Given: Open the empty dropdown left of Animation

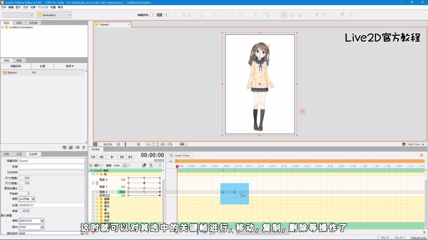Looking at the screenshot, I should [x=18, y=15].
